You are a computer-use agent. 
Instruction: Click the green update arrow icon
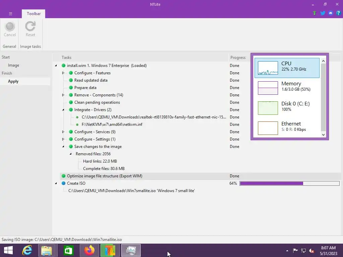[x=314, y=13]
